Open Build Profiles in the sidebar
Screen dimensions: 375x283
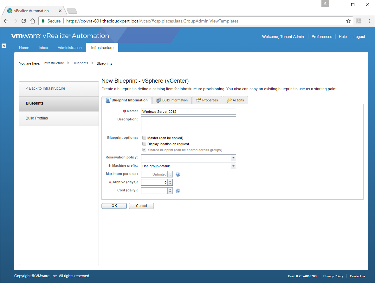click(37, 118)
